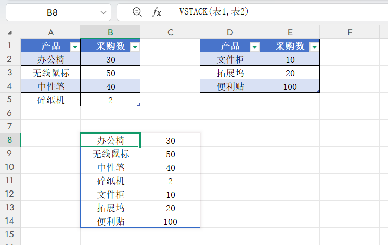Screen dimensions: 388x245
Task: Click result cell B12 with 文件柜
Action: [x=110, y=194]
